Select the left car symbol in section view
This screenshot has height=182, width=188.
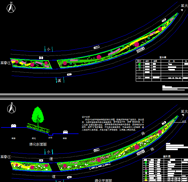[x=13, y=126]
